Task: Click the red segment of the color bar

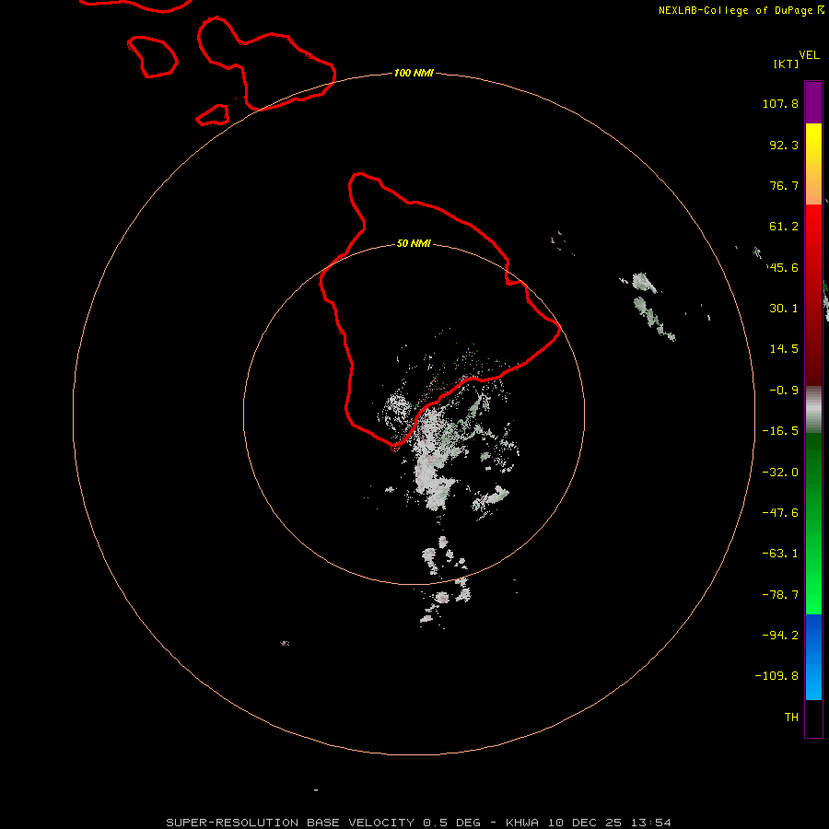Action: pos(813,295)
